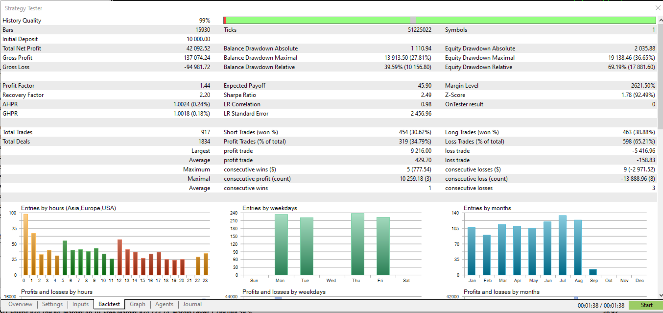
Task: Select the Balance Drawdown Maximal value
Action: click(408, 58)
